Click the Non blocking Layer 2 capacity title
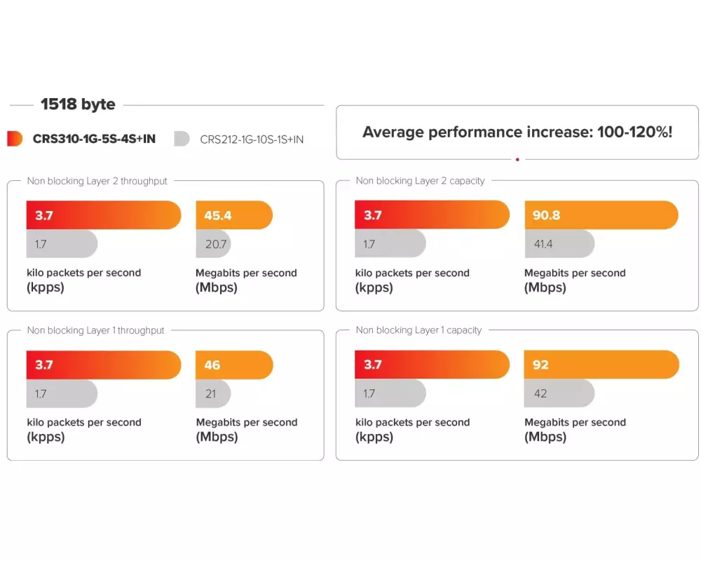Viewport: 701px width, 561px height. pyautogui.click(x=420, y=181)
